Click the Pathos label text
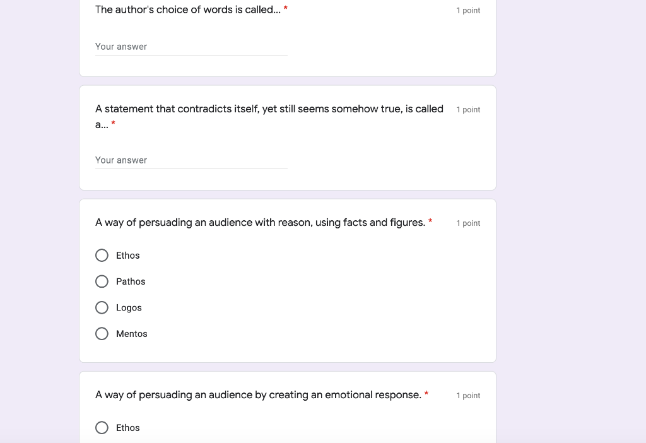 click(131, 281)
